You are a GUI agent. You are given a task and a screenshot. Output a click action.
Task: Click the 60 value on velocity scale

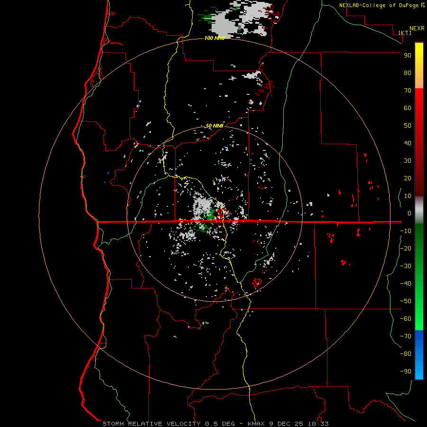[408, 108]
